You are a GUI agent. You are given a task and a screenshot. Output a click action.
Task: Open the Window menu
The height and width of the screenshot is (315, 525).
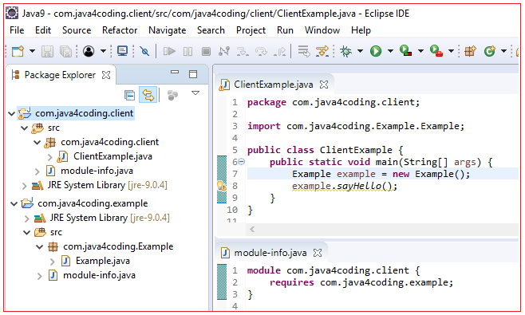pos(322,30)
